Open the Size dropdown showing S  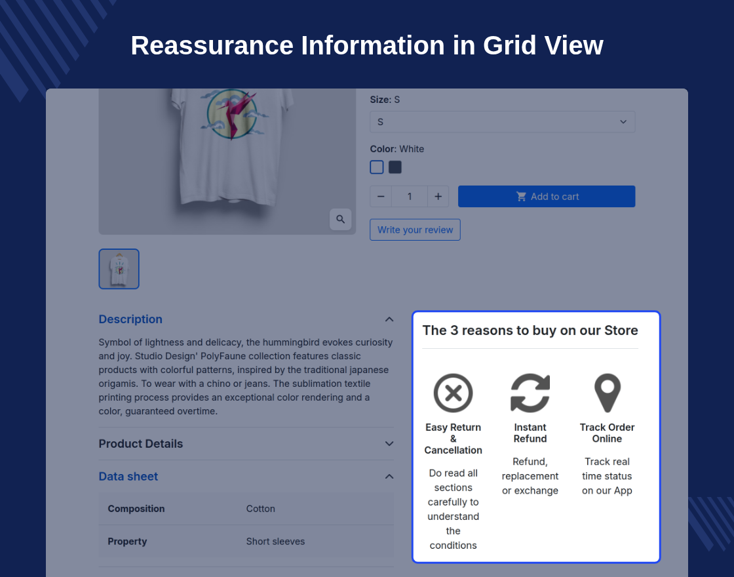(502, 122)
